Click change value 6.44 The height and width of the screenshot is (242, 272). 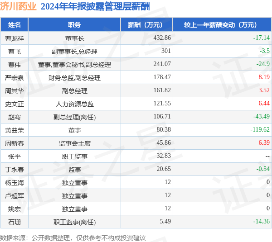click(264, 103)
